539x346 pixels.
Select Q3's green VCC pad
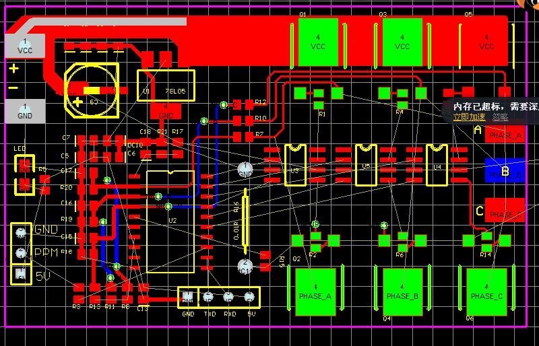[402, 42]
